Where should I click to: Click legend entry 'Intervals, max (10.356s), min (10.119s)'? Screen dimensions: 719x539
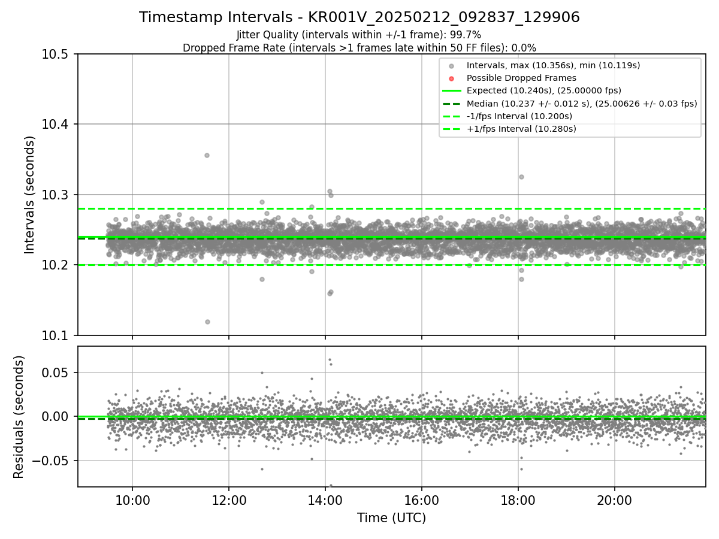tap(553, 65)
